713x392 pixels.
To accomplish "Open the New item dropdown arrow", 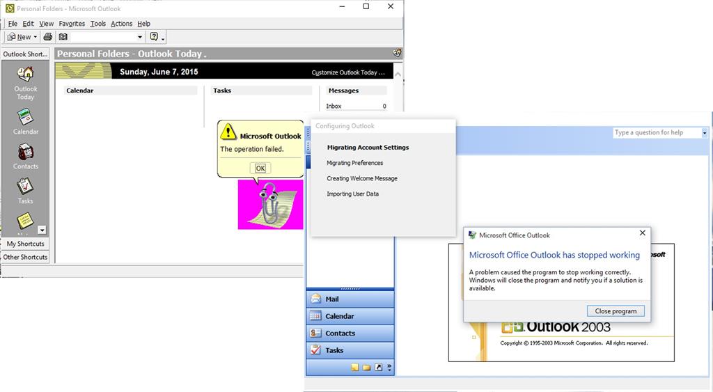I will point(36,38).
